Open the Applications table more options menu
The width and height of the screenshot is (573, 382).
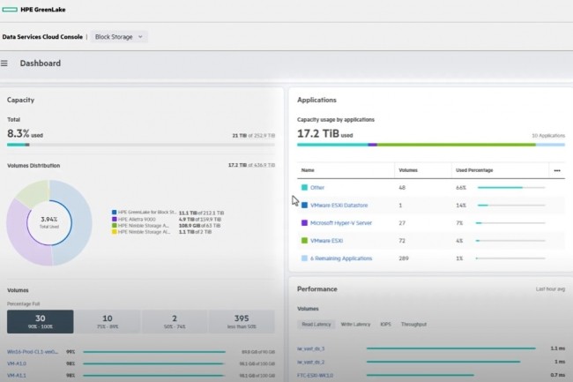[556, 169]
